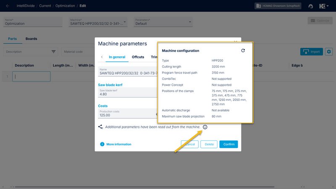Switch to the Boards tab
This screenshot has width=336, height=189.
(31, 39)
